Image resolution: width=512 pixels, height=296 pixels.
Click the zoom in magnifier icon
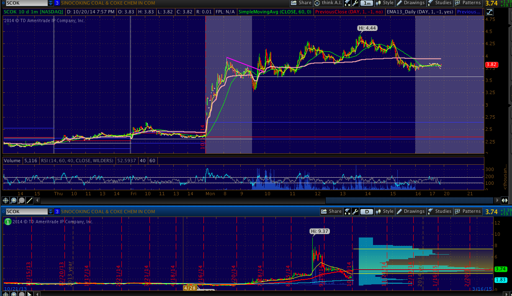pyautogui.click(x=14, y=200)
